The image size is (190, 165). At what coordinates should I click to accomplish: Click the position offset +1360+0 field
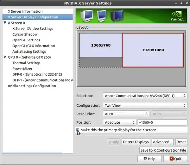(x=163, y=122)
